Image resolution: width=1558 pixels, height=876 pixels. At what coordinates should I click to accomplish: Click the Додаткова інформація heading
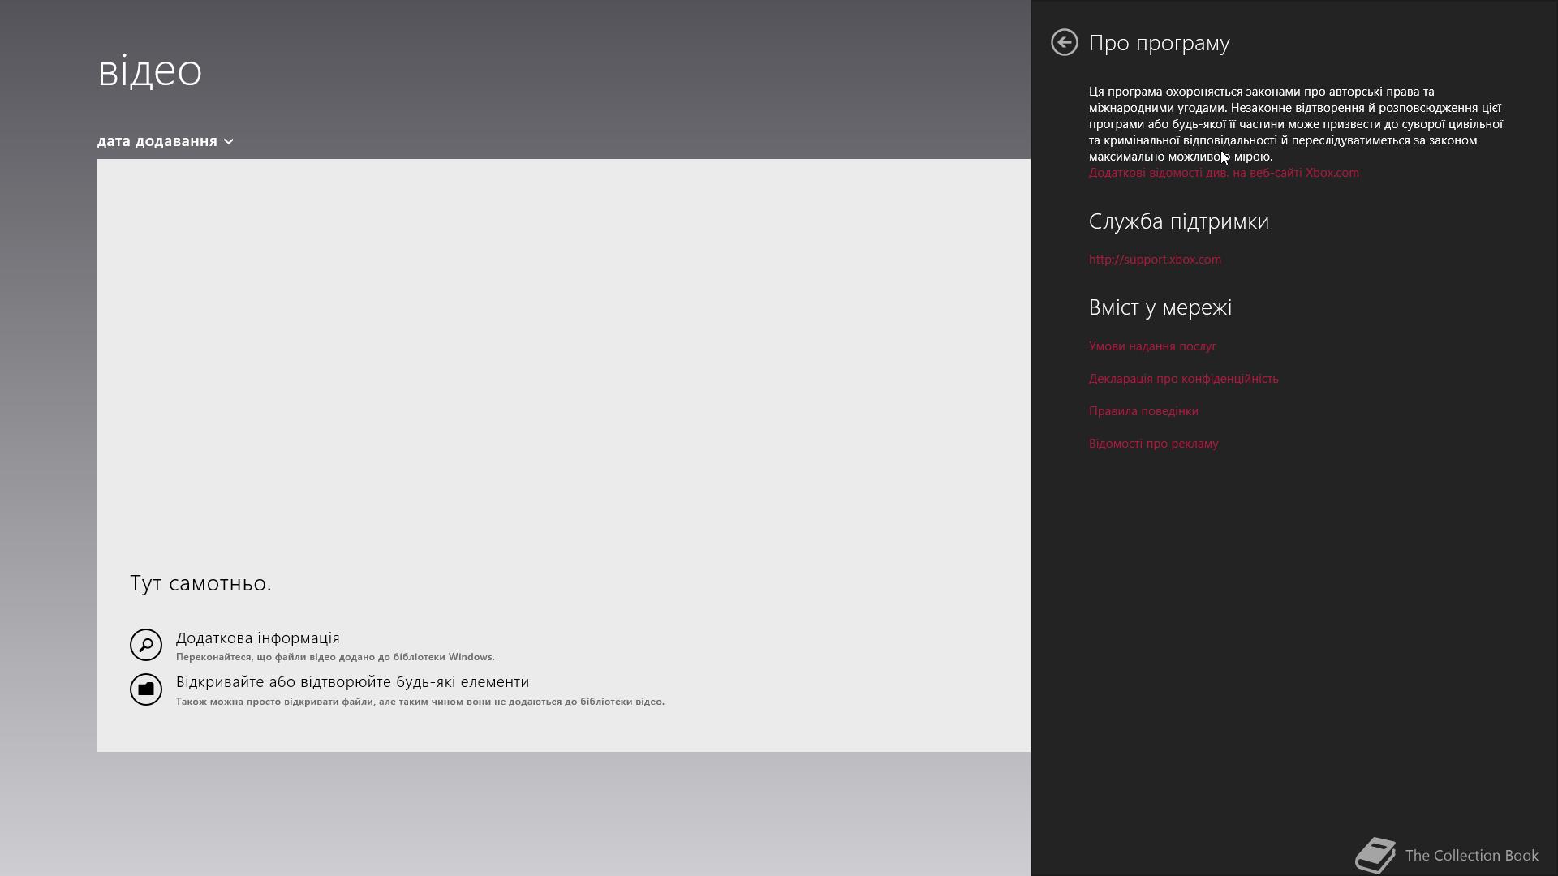point(258,638)
